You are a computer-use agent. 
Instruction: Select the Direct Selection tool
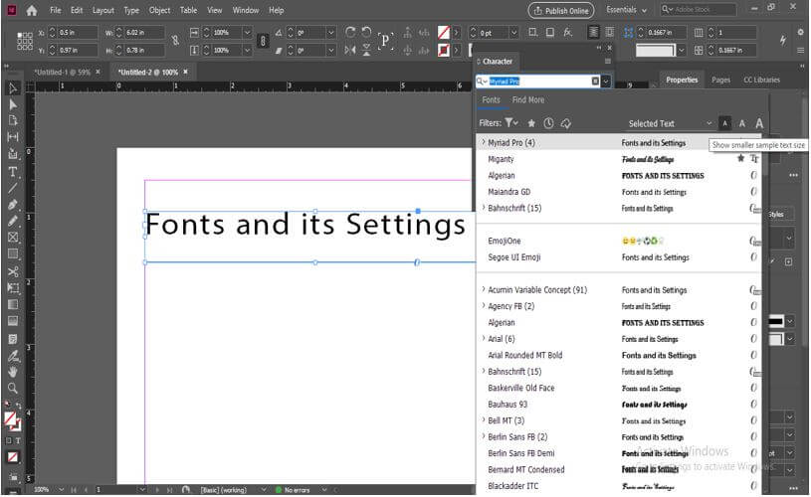[x=12, y=104]
